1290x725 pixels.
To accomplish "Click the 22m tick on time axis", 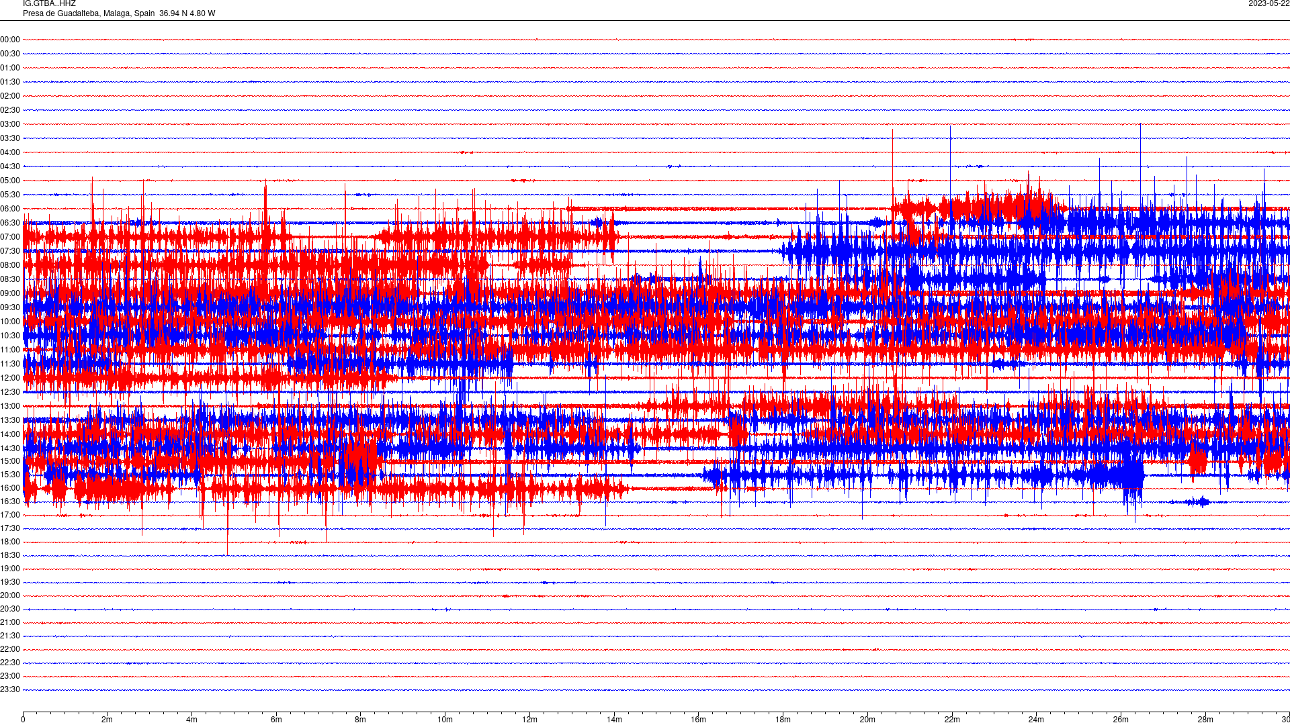I will 952,720.
